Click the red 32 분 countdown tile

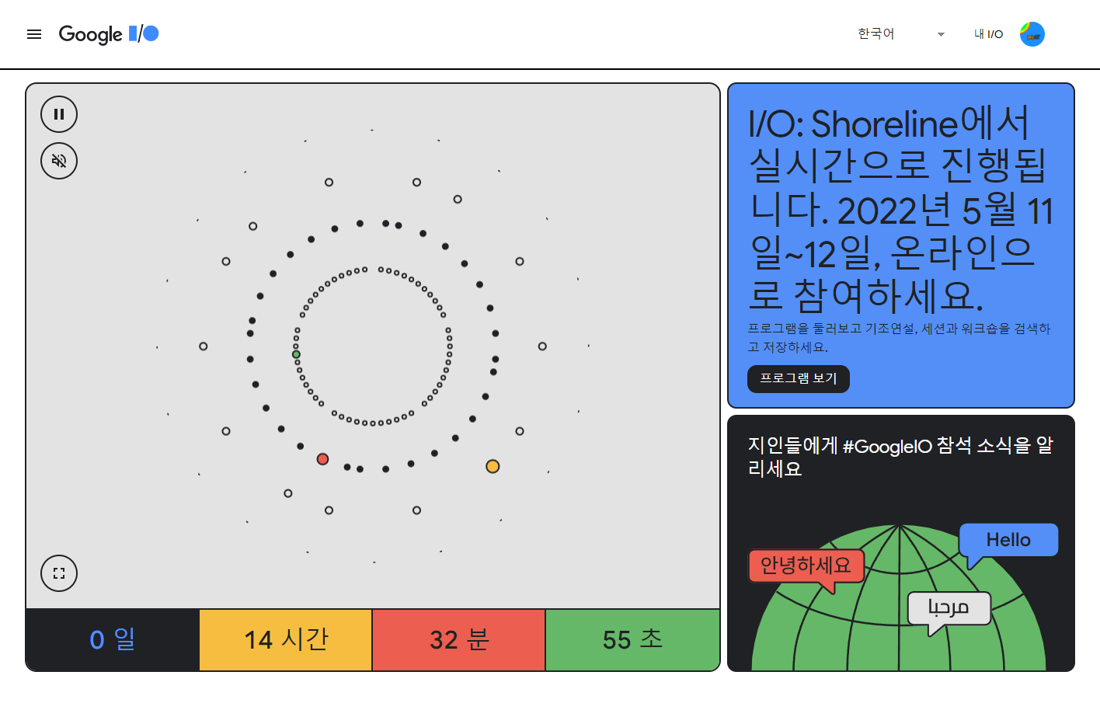459,640
